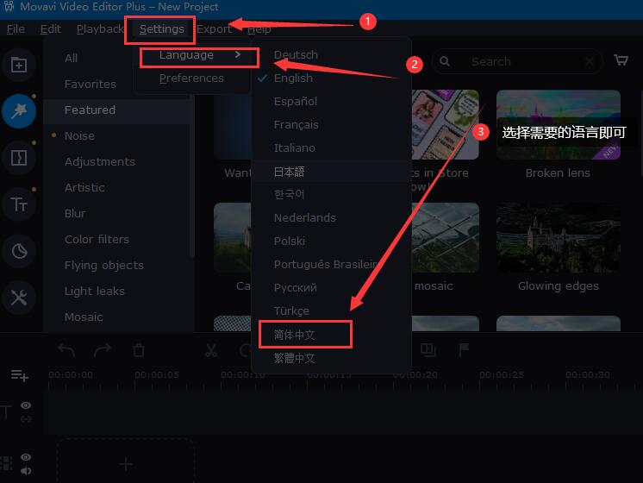Click the Redo arrow in timeline toolbar
The height and width of the screenshot is (483, 643).
pos(103,350)
